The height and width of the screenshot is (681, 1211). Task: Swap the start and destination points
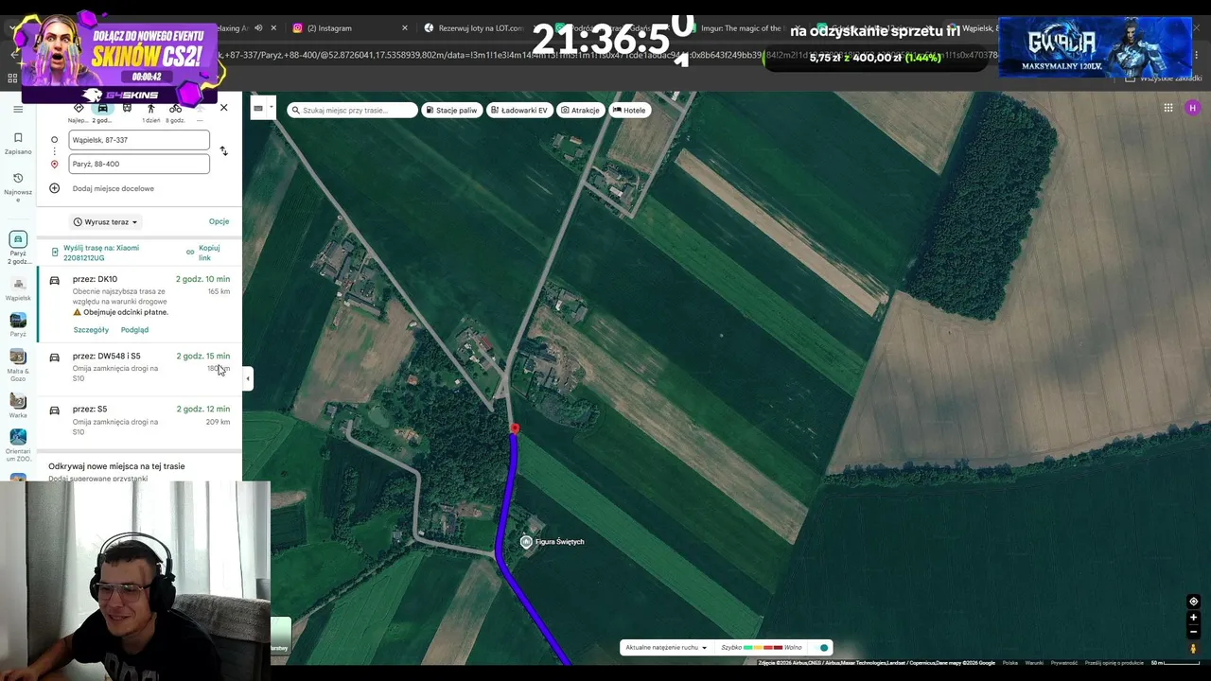pos(223,151)
